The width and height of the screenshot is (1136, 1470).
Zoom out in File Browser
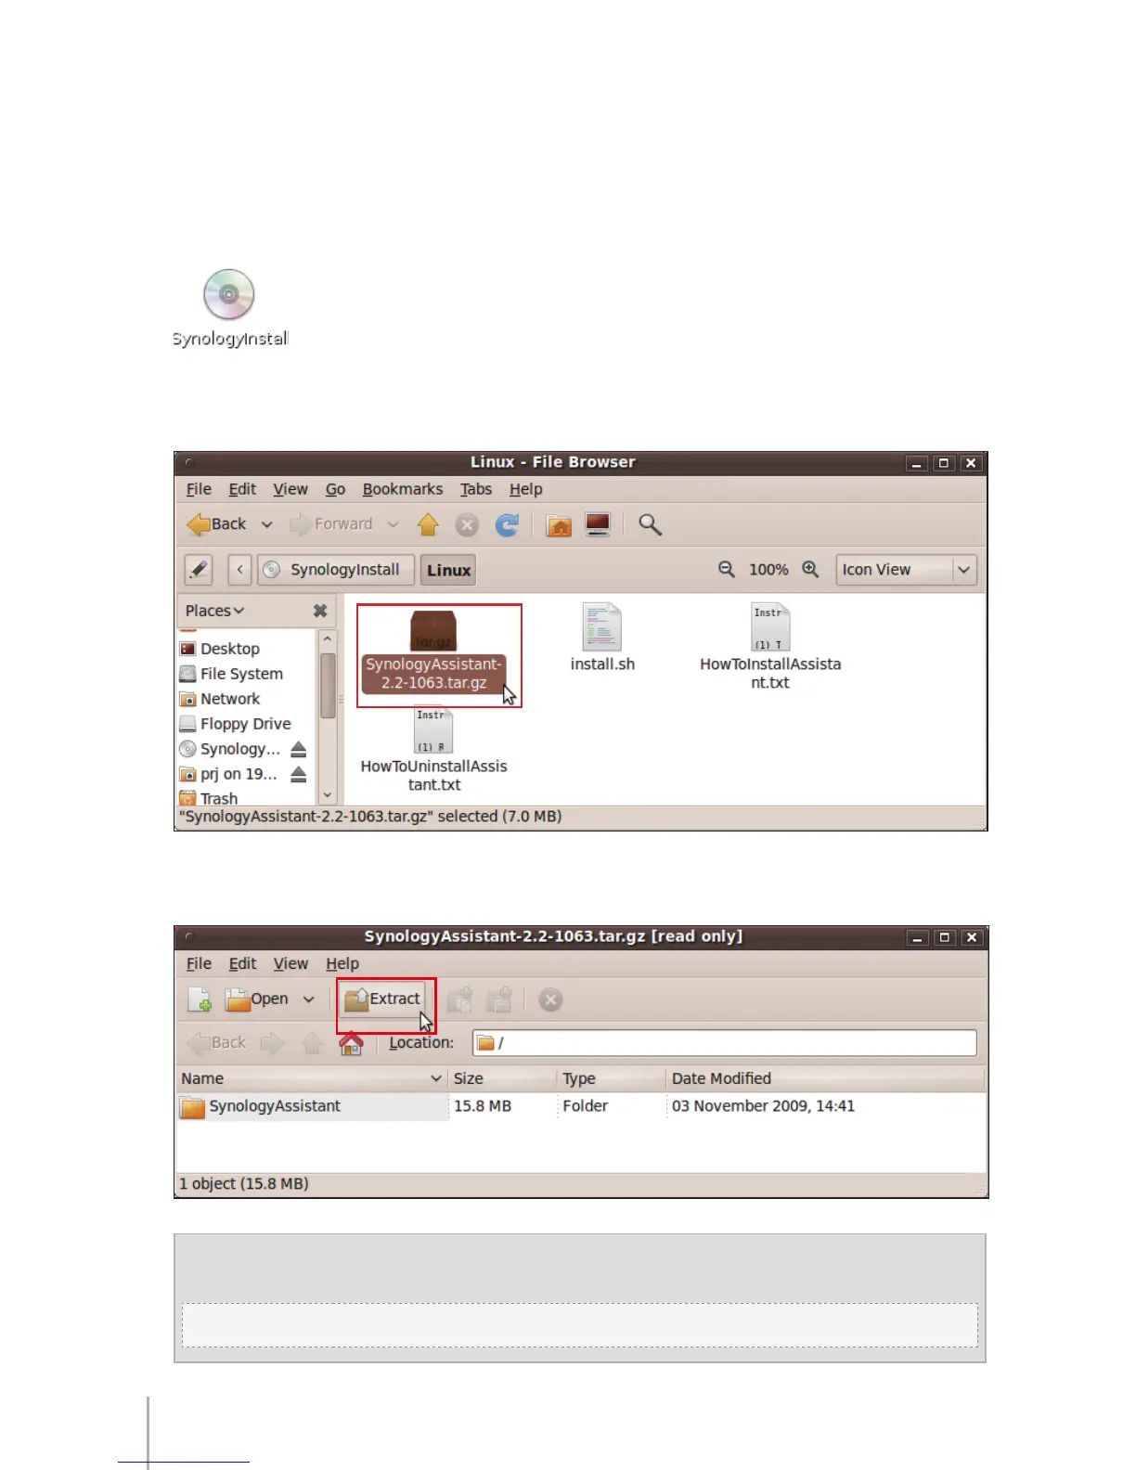pyautogui.click(x=727, y=569)
